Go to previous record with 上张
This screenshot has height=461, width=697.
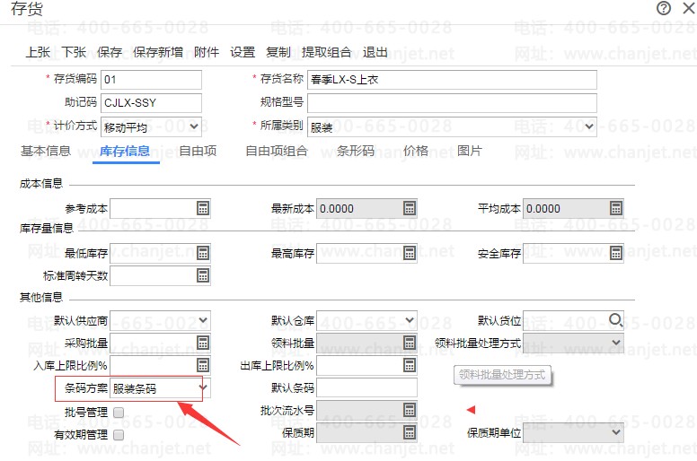click(x=38, y=52)
